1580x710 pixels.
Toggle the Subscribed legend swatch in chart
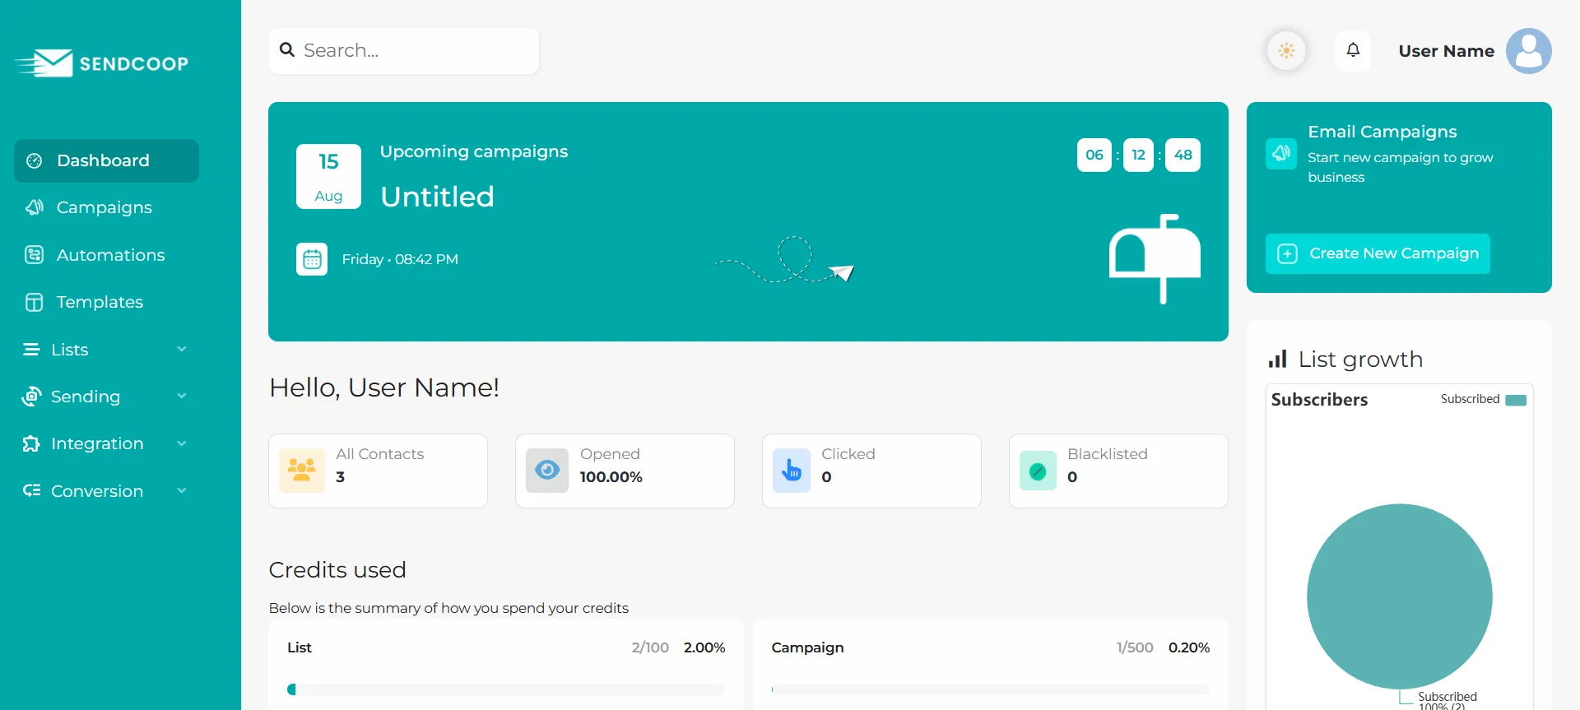(1515, 400)
